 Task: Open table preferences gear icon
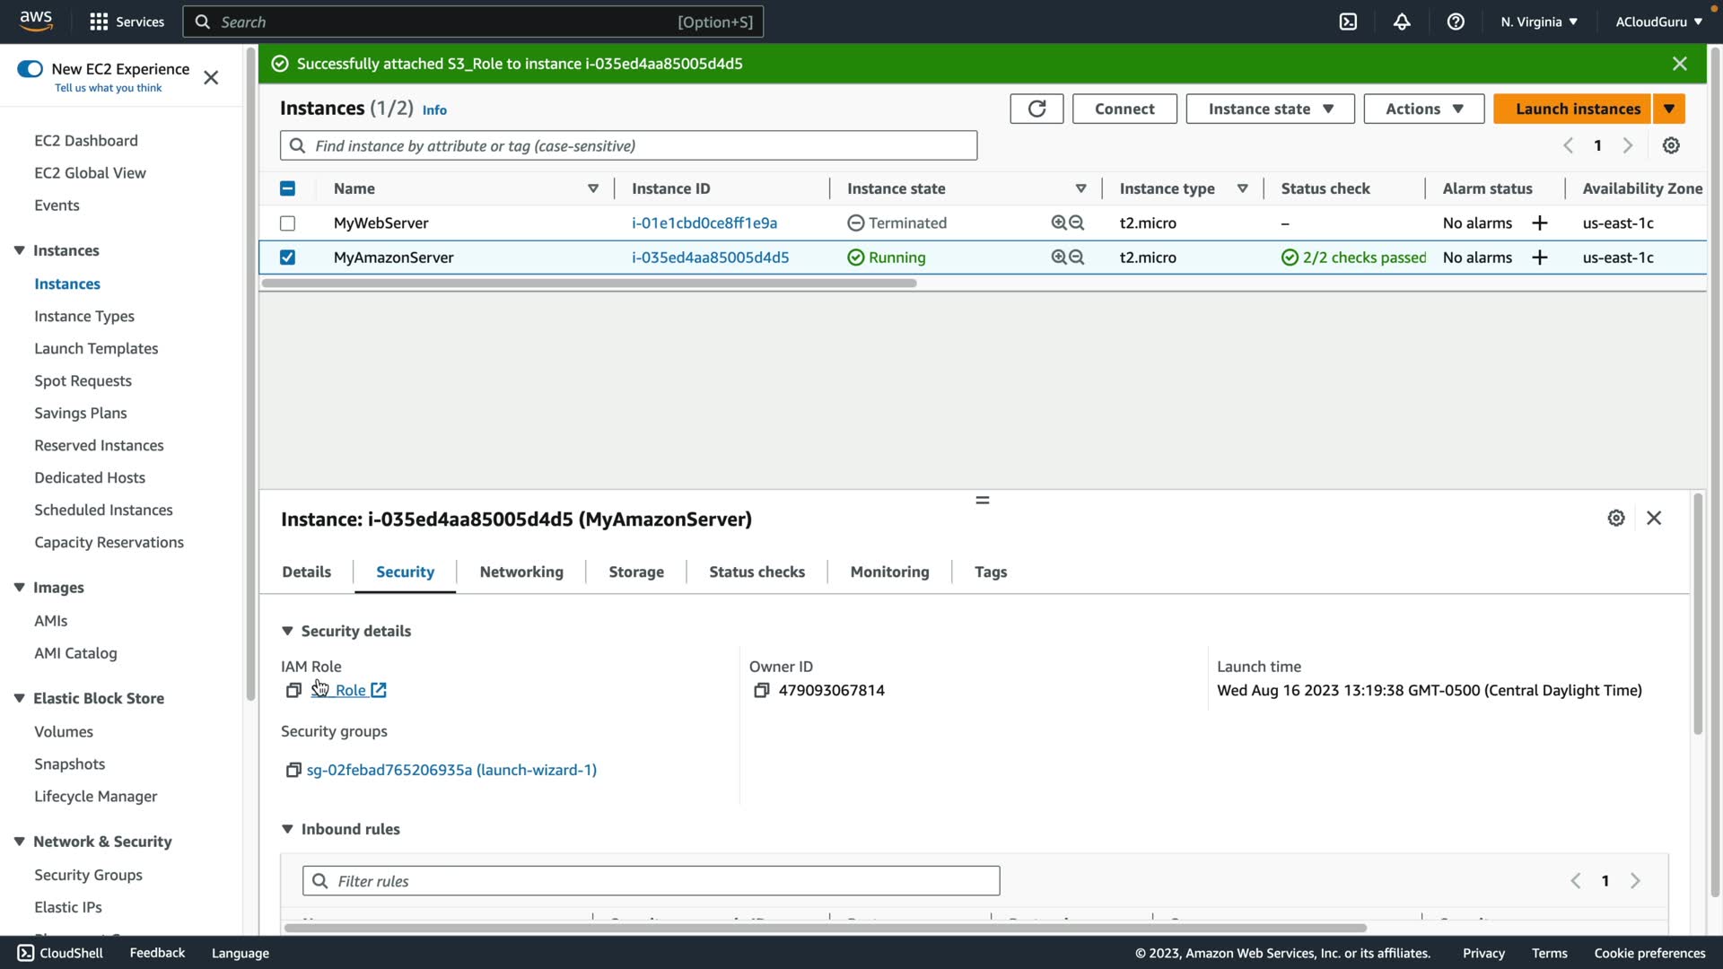pos(1671,145)
